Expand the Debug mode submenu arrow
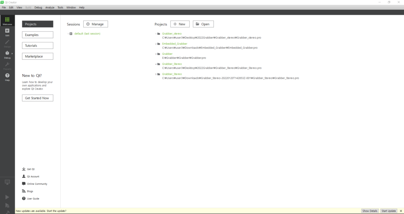The height and width of the screenshot is (214, 404). tap(12, 53)
